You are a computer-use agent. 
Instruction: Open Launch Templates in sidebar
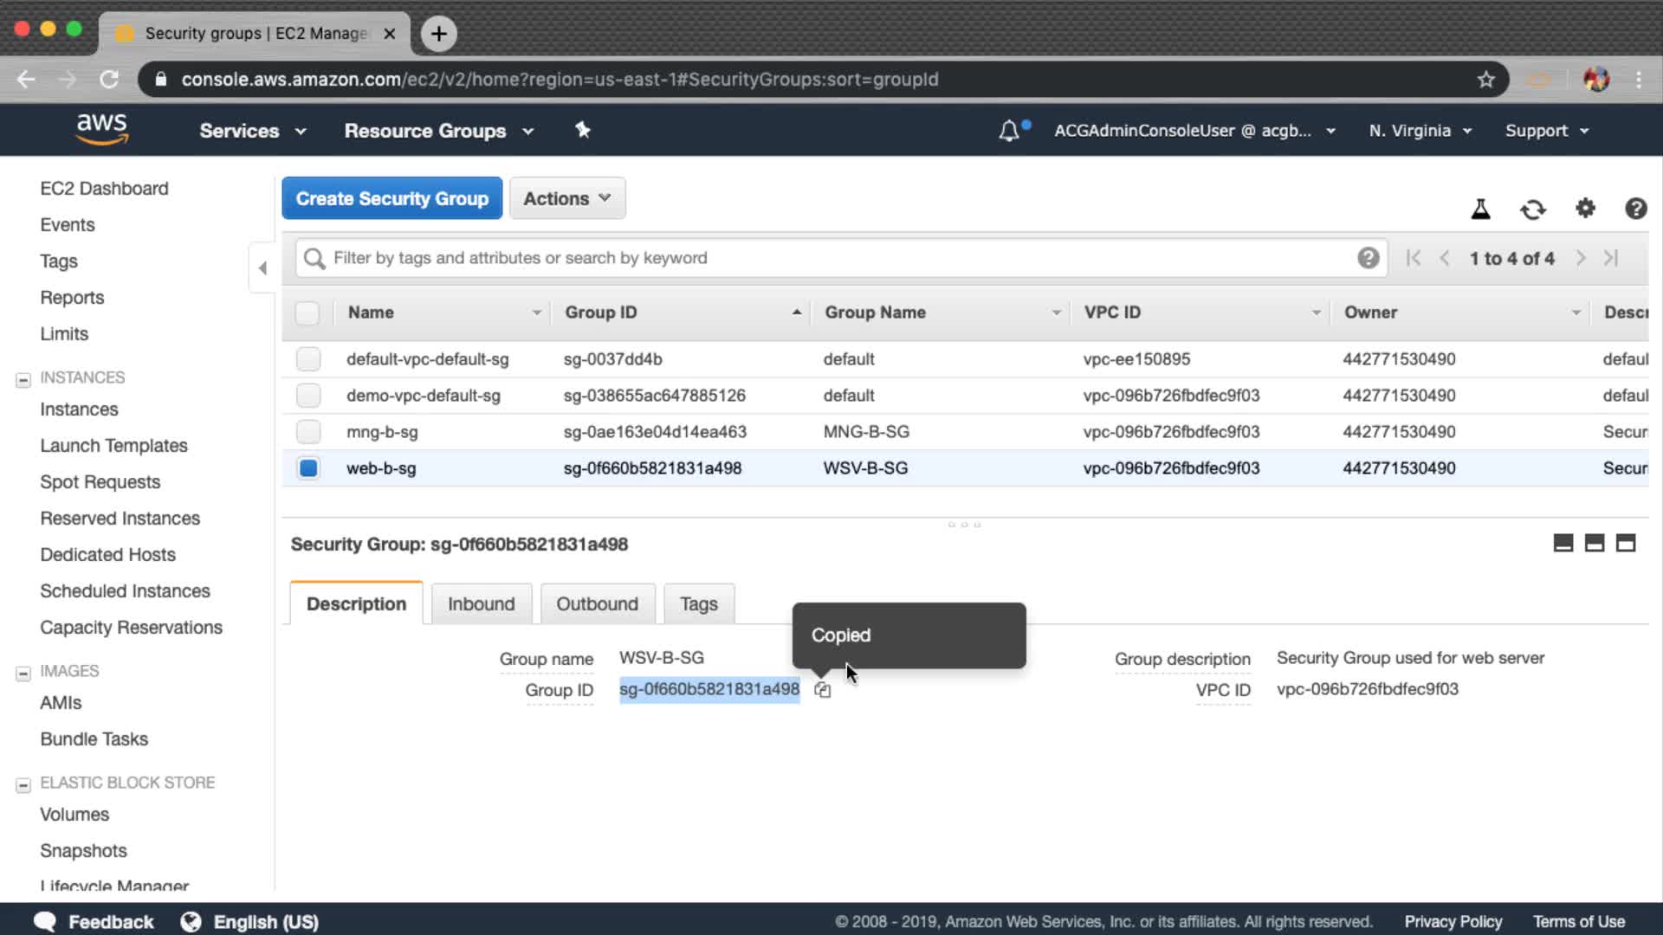pyautogui.click(x=113, y=445)
